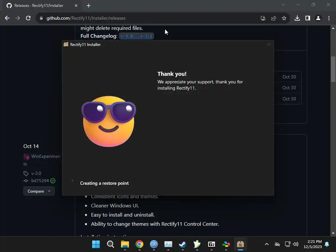The height and width of the screenshot is (252, 336).
Task: Click the scrollbar up arrow
Action: coord(333,28)
